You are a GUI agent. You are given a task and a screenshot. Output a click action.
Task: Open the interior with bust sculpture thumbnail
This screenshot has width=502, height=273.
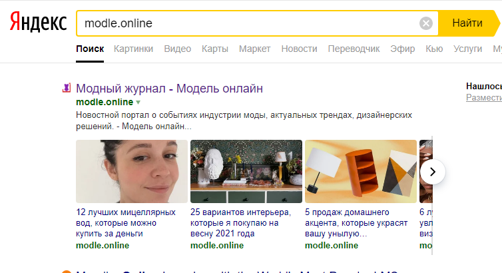(246, 171)
